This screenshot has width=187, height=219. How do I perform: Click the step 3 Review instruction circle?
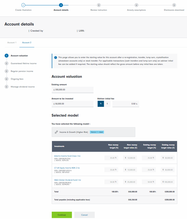(x=99, y=5)
